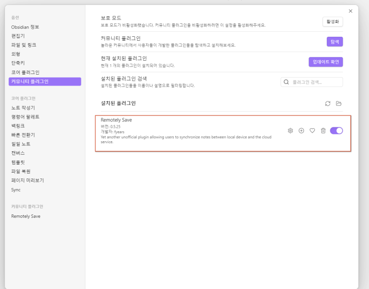
Task: Click the 버전: 0.5.25 version text
Action: tap(111, 127)
